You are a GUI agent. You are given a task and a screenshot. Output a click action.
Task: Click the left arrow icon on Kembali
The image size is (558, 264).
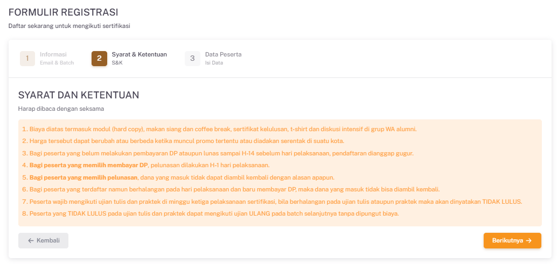click(31, 241)
